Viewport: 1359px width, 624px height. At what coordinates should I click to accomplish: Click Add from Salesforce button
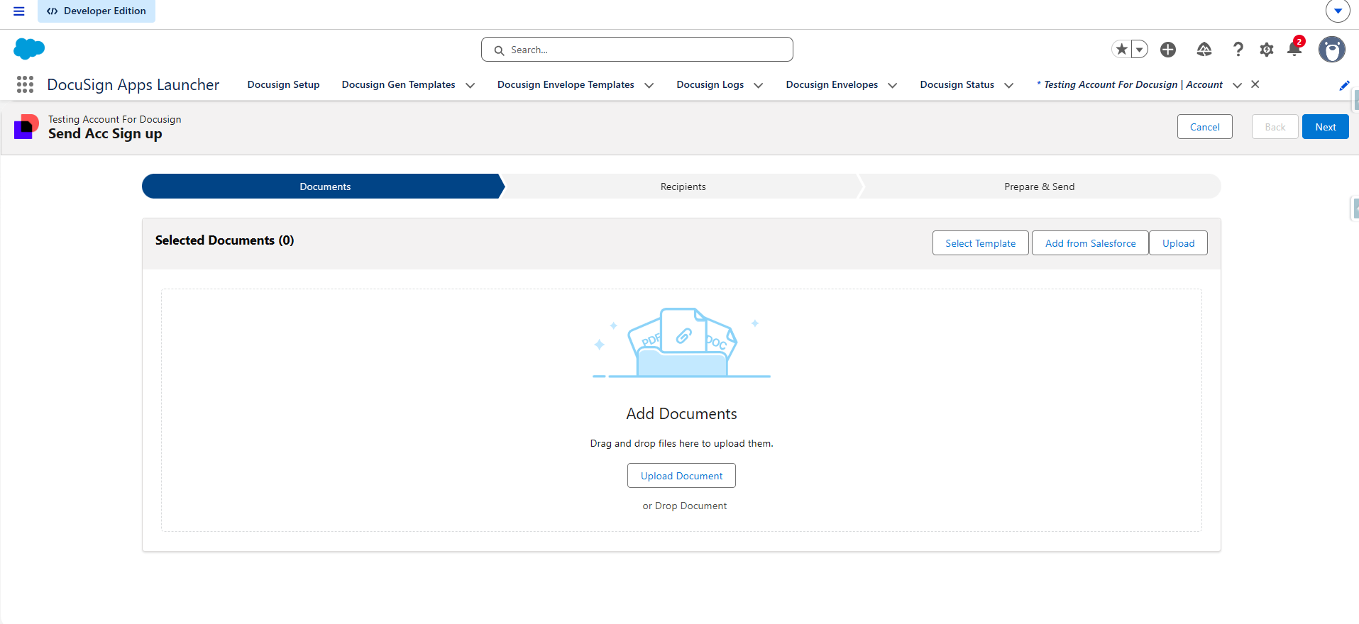tap(1090, 243)
